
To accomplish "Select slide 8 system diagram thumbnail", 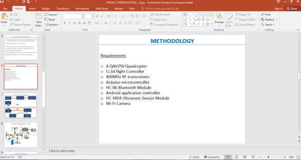I will pyautogui.click(x=21, y=135).
